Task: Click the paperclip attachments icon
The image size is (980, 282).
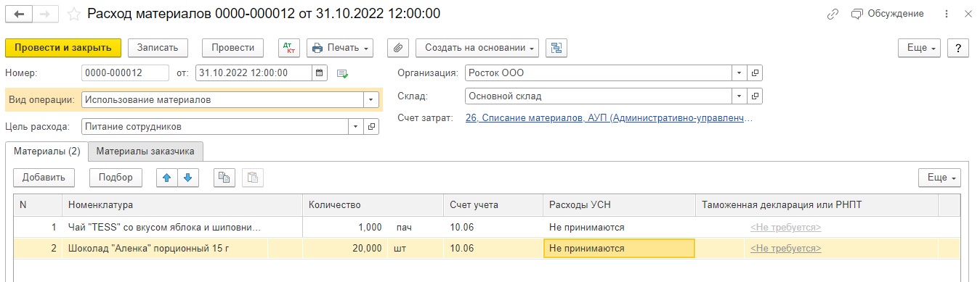Action: click(397, 48)
